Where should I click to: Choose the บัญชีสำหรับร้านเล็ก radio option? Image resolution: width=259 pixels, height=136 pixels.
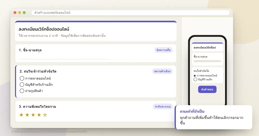click(22, 85)
